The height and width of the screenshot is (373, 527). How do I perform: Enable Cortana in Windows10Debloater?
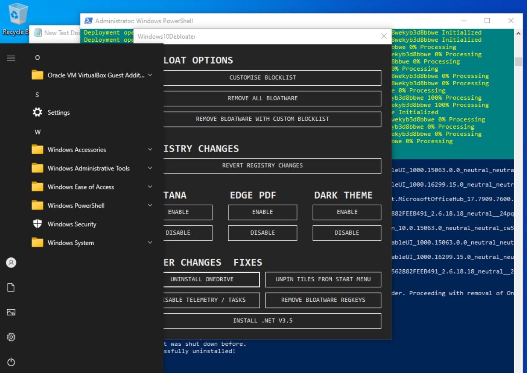click(189, 212)
